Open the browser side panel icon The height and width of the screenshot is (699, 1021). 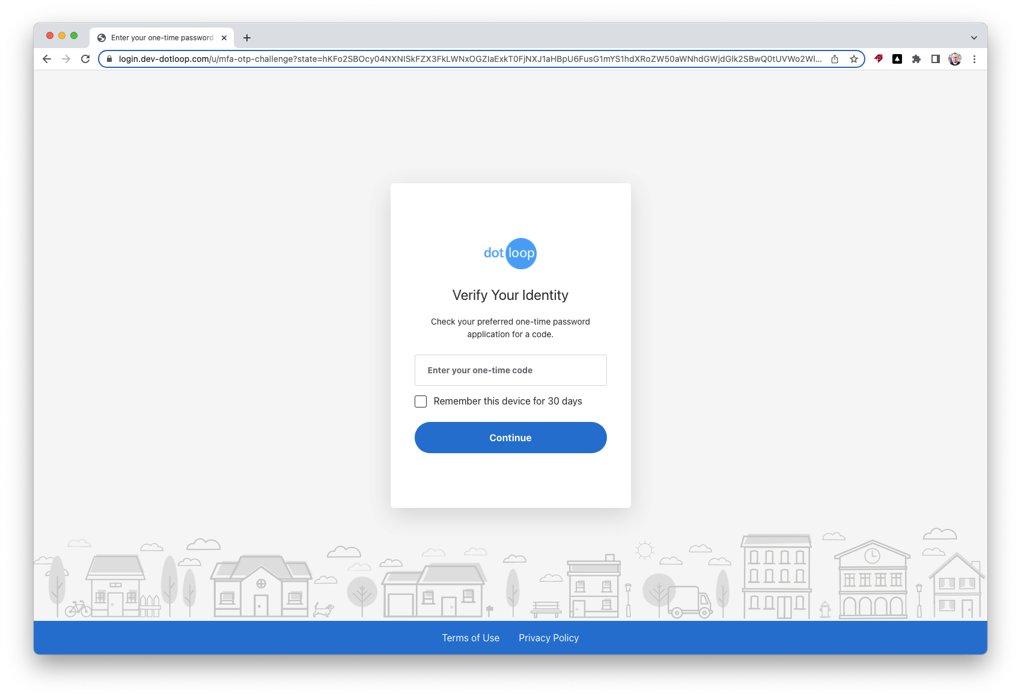coord(935,59)
